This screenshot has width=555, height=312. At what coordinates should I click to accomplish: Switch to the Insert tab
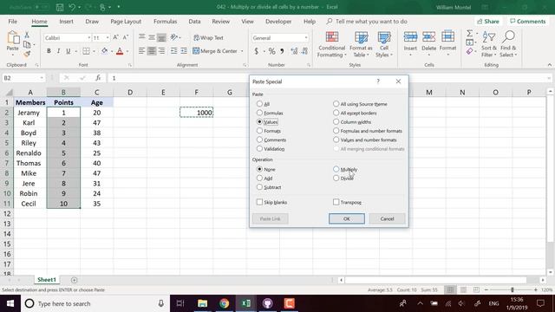[x=66, y=21]
